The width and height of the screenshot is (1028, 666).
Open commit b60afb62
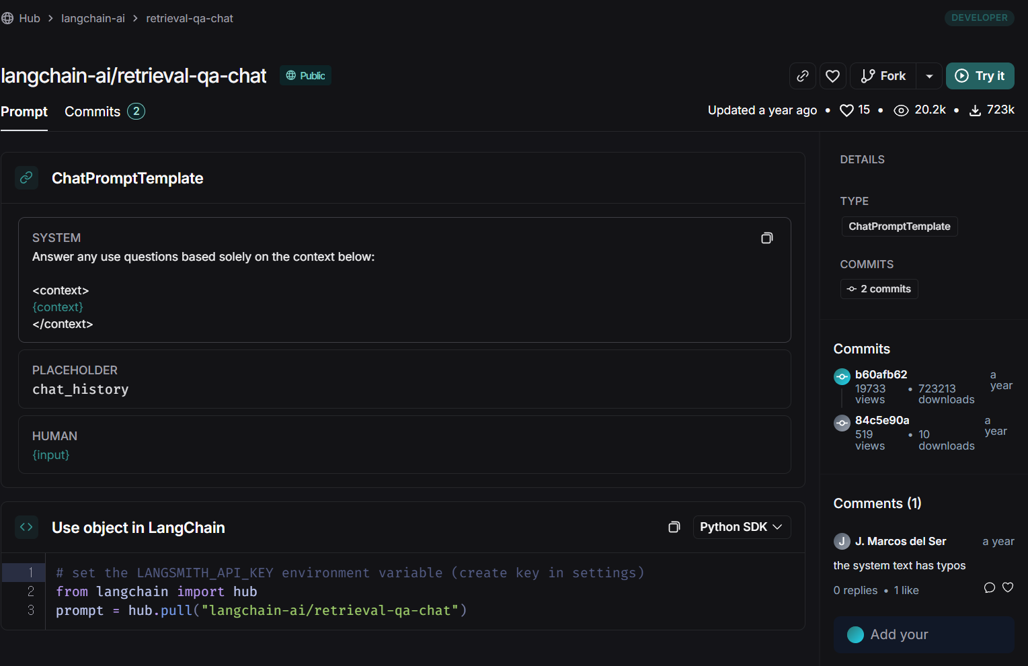coord(881,374)
